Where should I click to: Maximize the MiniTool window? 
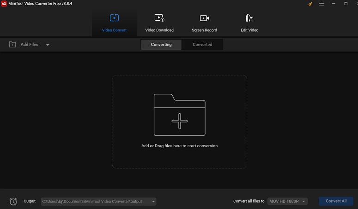(346, 4)
